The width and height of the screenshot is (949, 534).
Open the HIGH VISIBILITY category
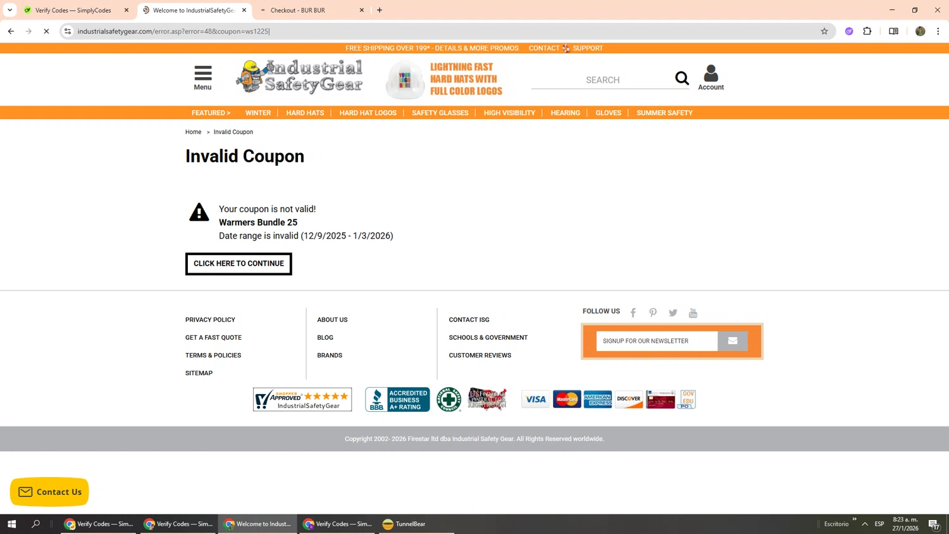click(x=509, y=113)
